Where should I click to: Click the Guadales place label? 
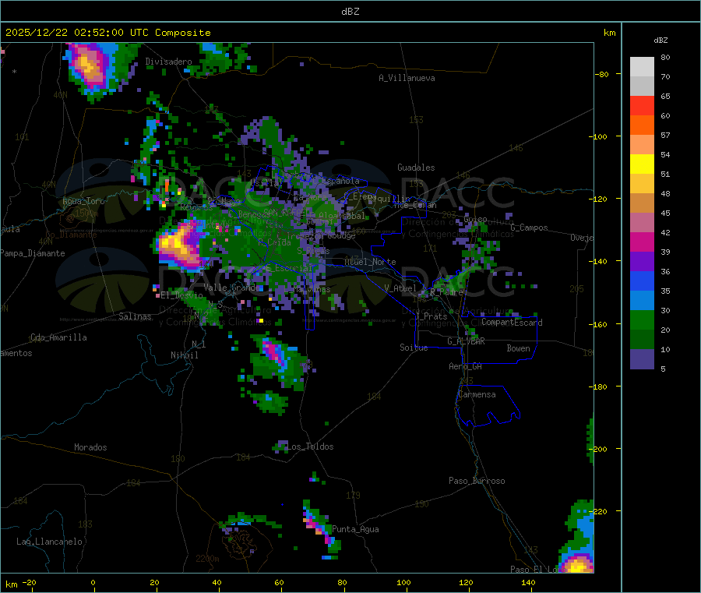416,168
